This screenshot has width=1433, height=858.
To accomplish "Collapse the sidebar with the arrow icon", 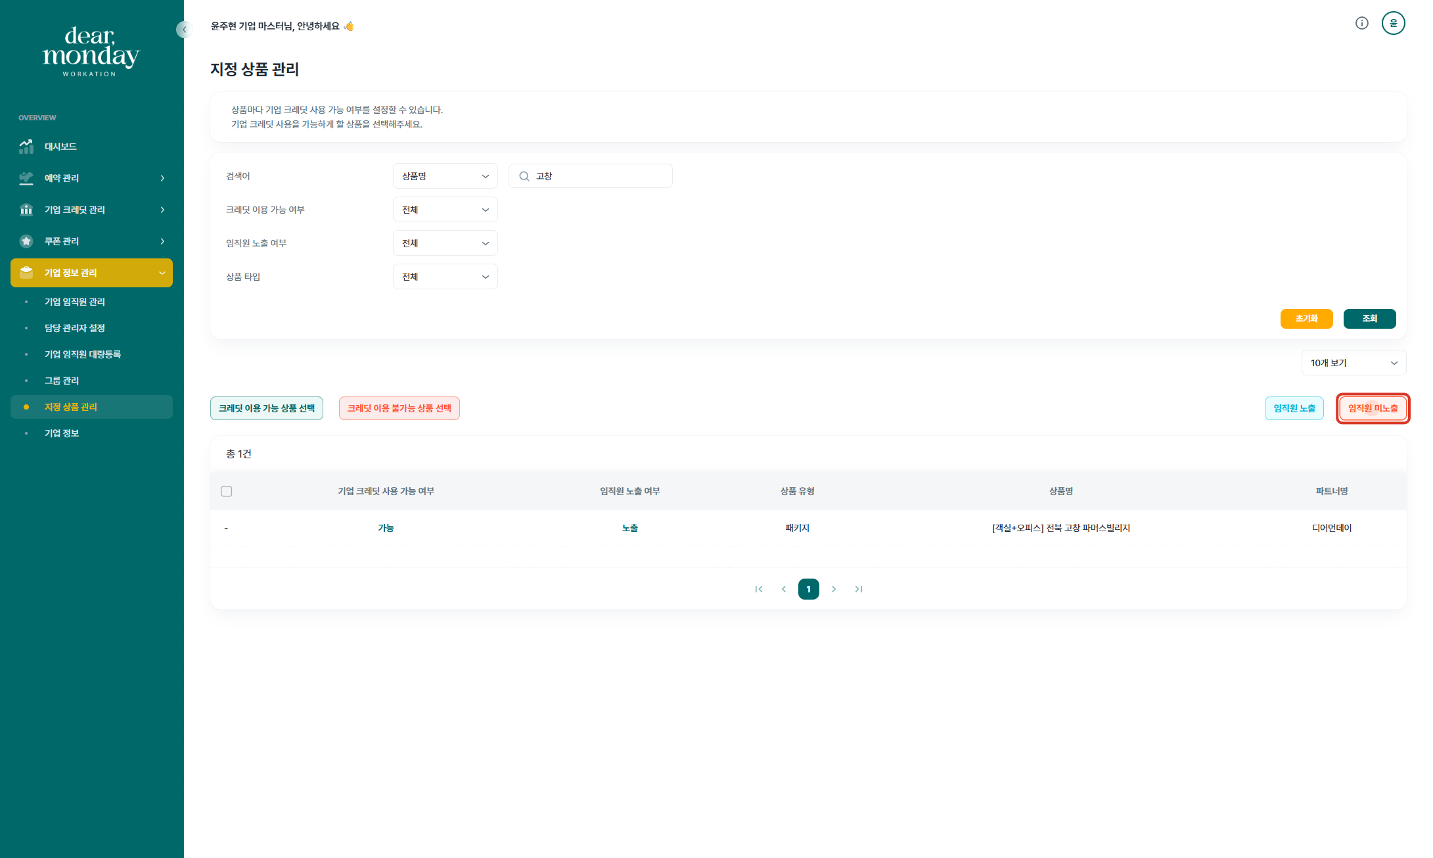I will [x=184, y=30].
